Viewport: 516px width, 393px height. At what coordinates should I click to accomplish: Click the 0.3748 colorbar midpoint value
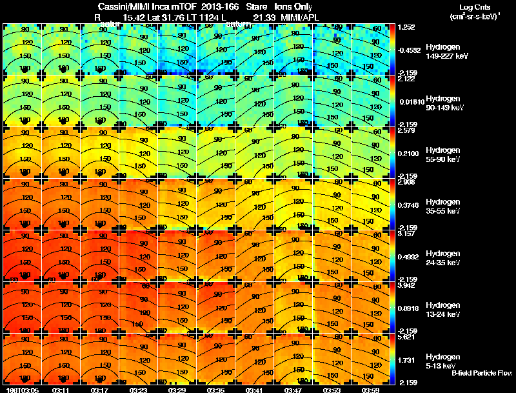pyautogui.click(x=408, y=205)
